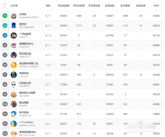The width and height of the screenshot is (165, 137).
Task: Open the QQ_shijuezhi blue avatar icon
Action: coord(14,26)
